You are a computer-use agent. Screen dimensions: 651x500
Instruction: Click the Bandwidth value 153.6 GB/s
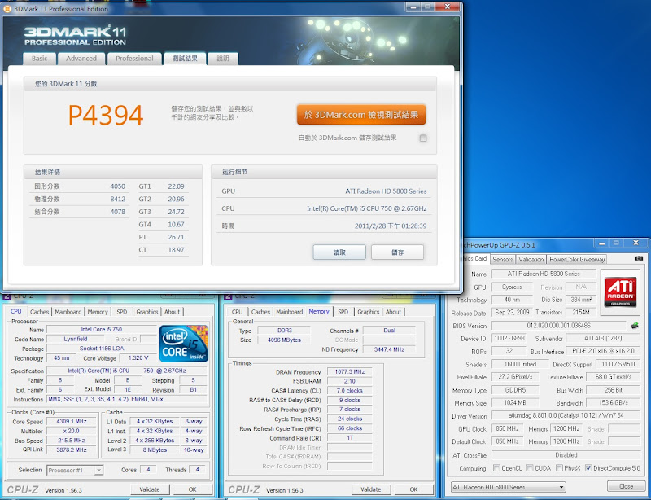(x=614, y=403)
